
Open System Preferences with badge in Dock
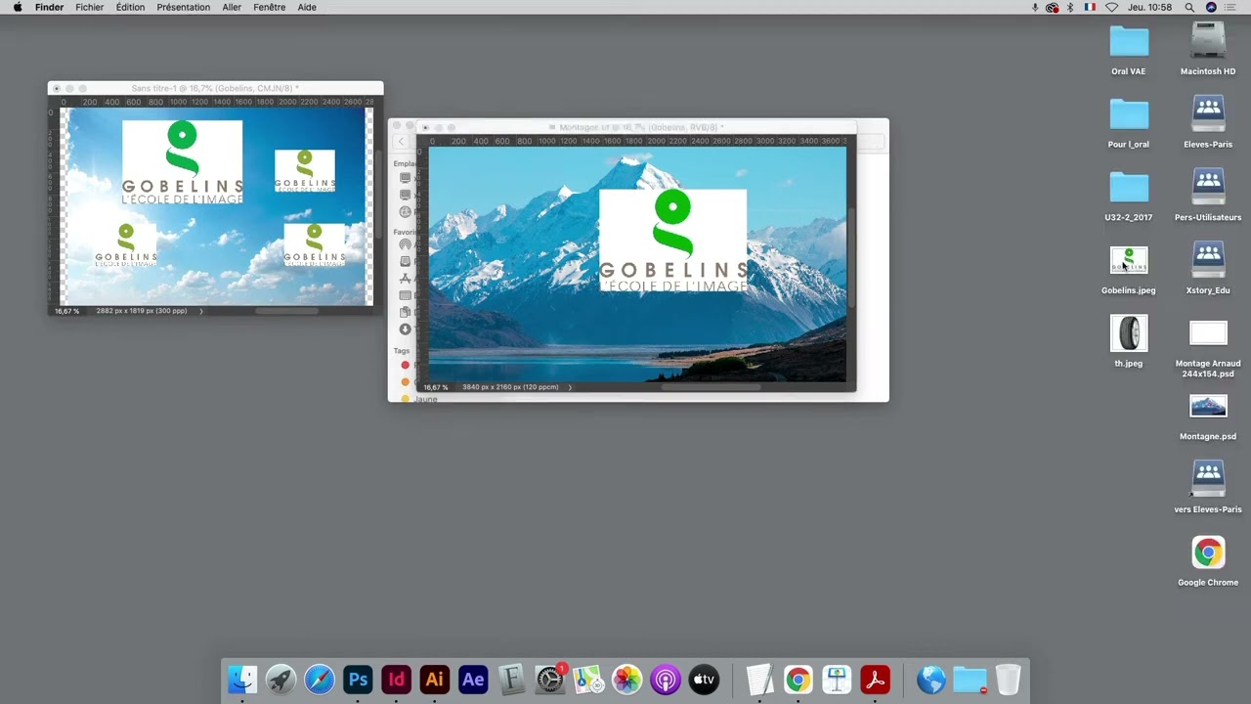click(x=550, y=680)
